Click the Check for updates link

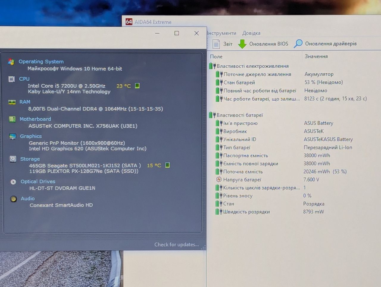[x=177, y=245]
